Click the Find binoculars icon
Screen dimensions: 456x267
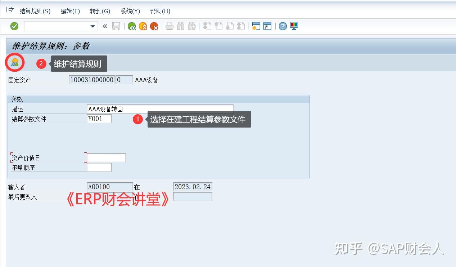point(181,26)
